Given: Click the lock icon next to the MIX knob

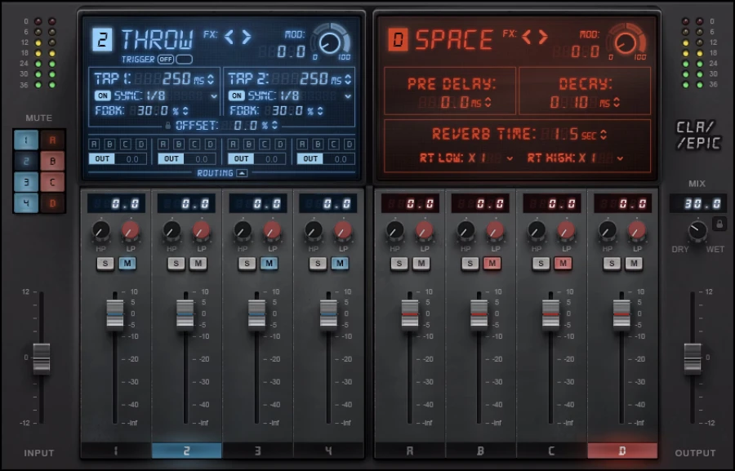Looking at the screenshot, I should tap(719, 223).
